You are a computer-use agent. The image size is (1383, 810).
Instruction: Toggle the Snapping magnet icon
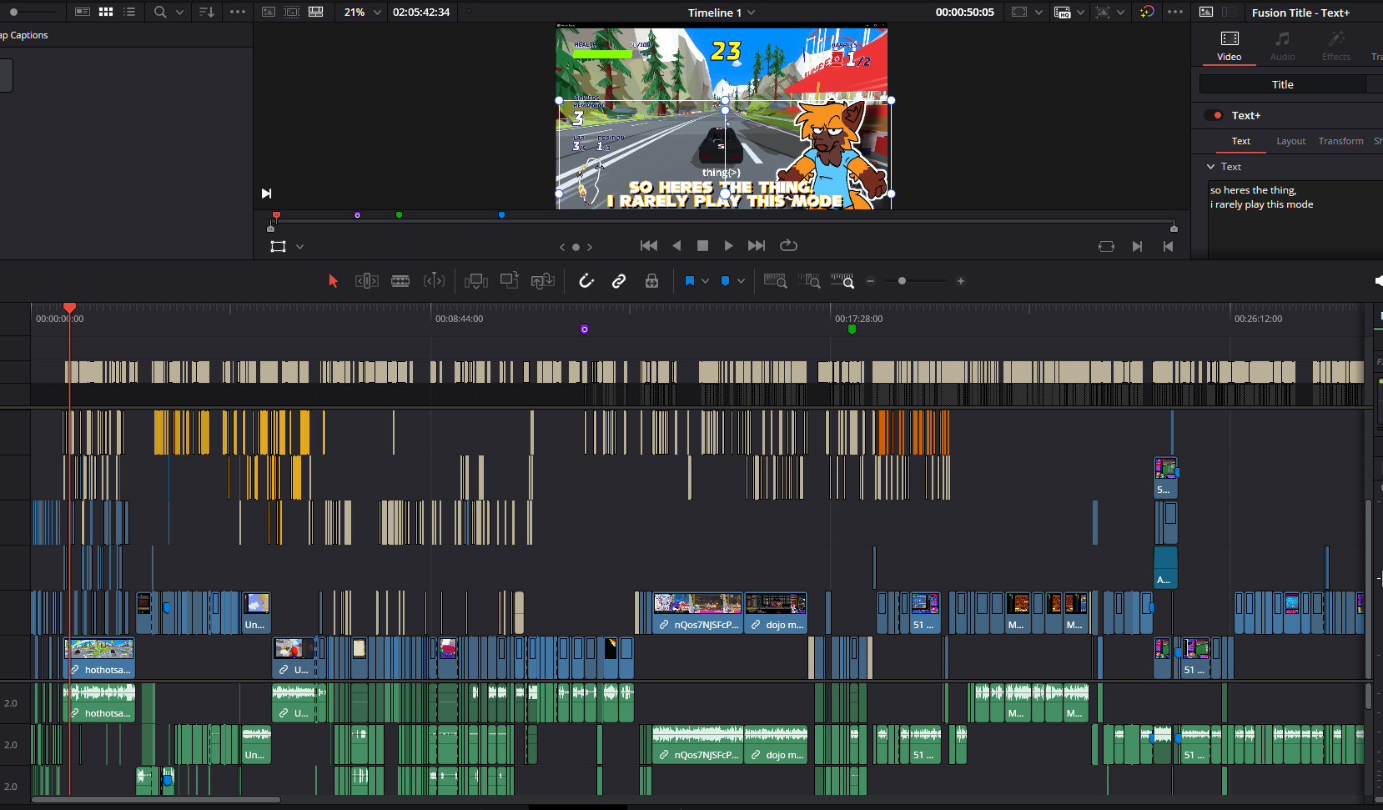click(x=586, y=281)
